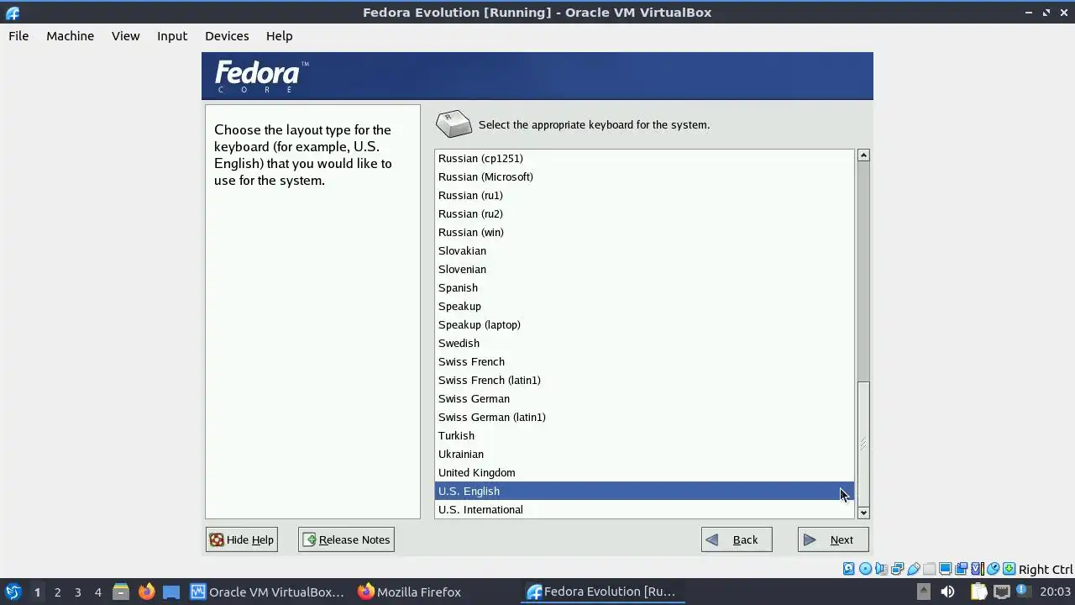Click the network adapters status icon
Screen dimensions: 1075x605
897,569
